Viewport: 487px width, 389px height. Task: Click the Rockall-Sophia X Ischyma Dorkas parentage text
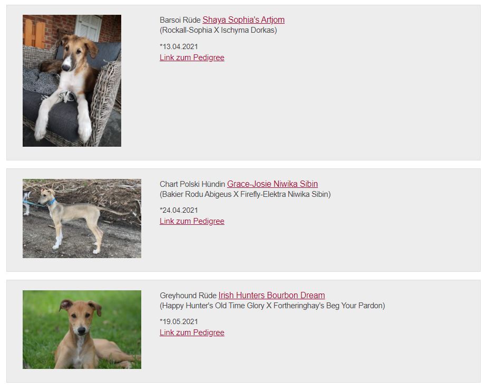[218, 30]
